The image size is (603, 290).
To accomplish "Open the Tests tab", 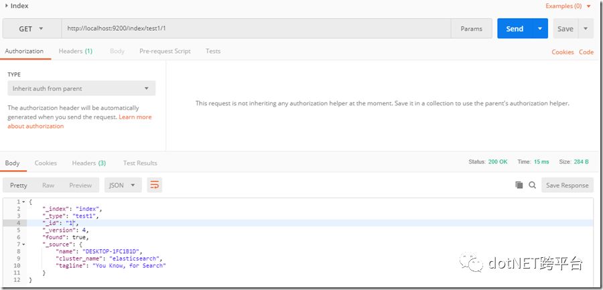I will (213, 51).
